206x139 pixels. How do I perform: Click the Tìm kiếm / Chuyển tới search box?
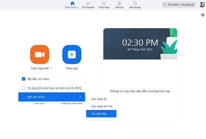[x=179, y=4]
